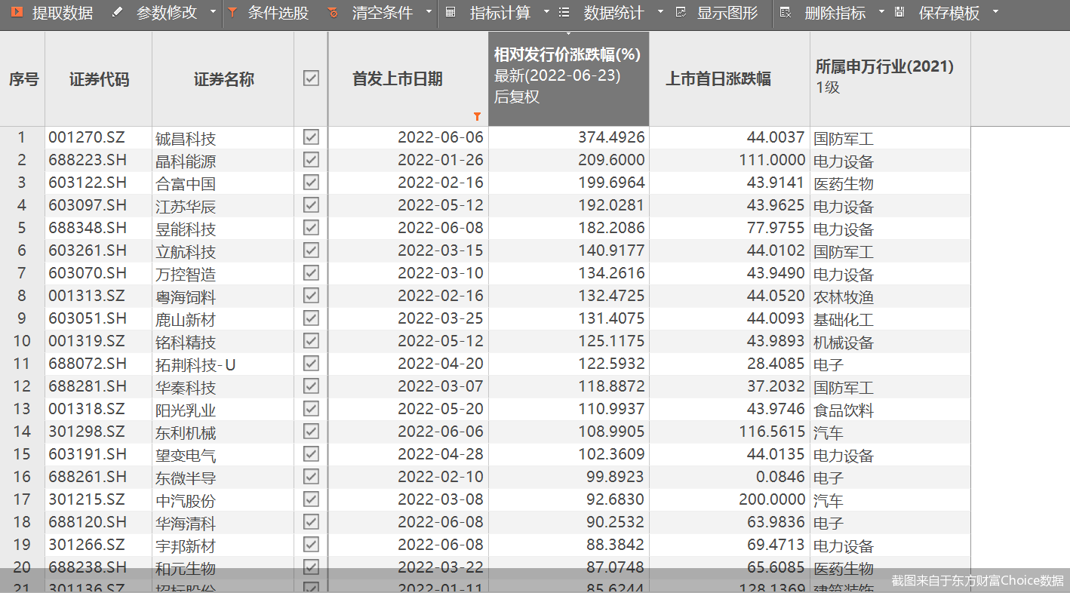Viewport: 1070px width, 593px height.
Task: Click the 清空条件 clear filter icon
Action: point(333,13)
